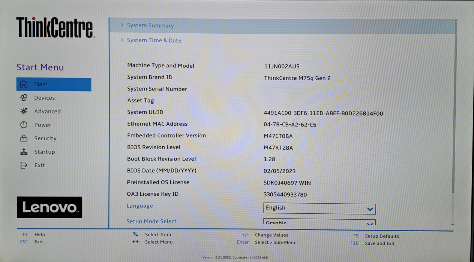
Task: Click the Asset Tag label
Action: (141, 101)
